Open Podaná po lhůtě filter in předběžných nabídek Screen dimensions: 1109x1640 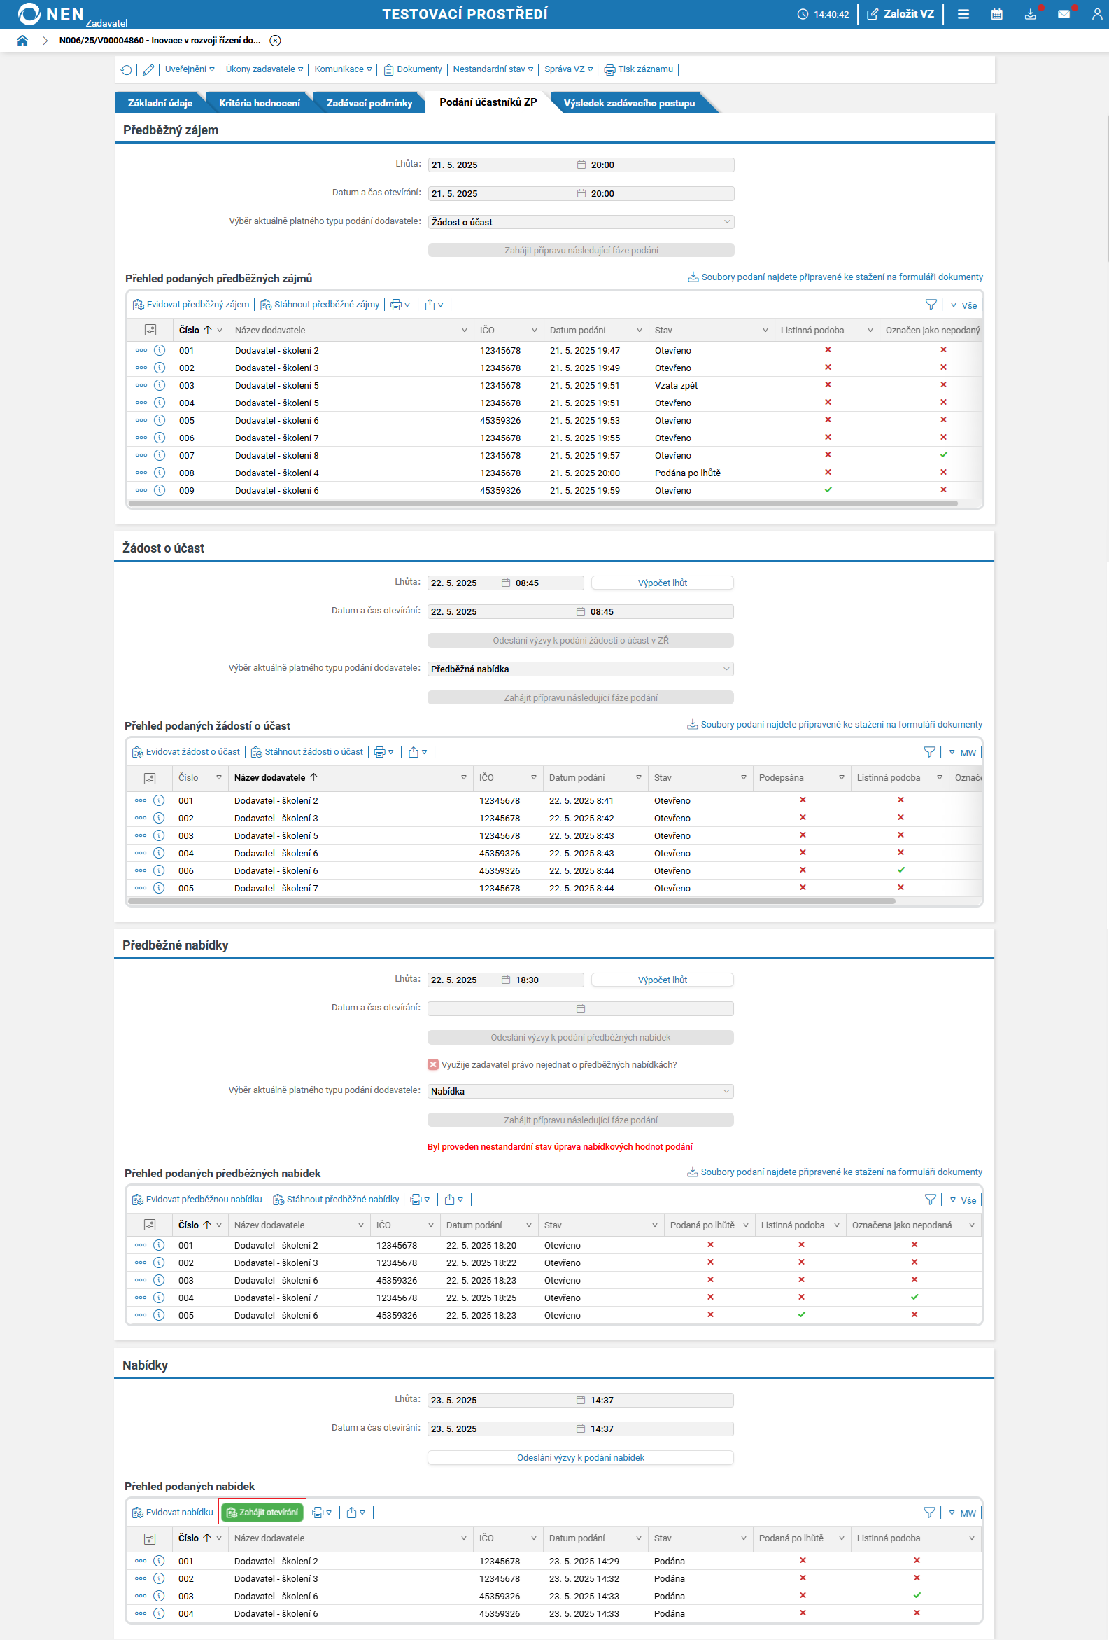tap(746, 1225)
